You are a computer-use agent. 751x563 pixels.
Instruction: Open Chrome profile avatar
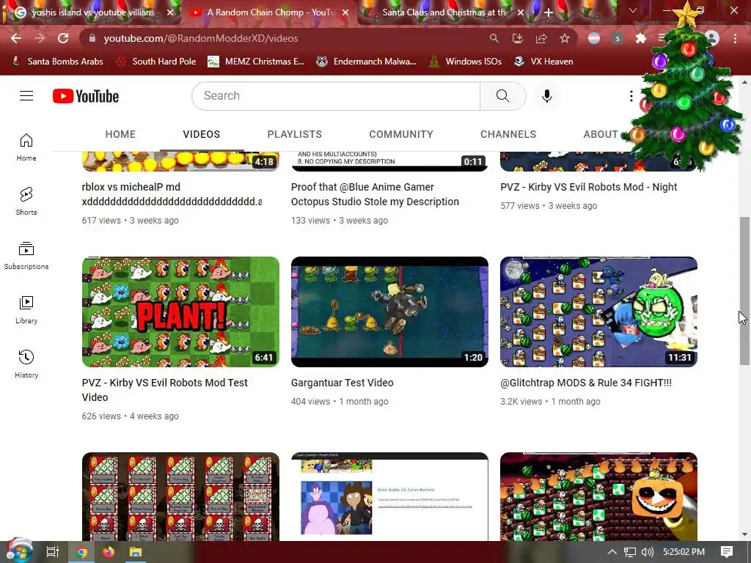(x=711, y=38)
